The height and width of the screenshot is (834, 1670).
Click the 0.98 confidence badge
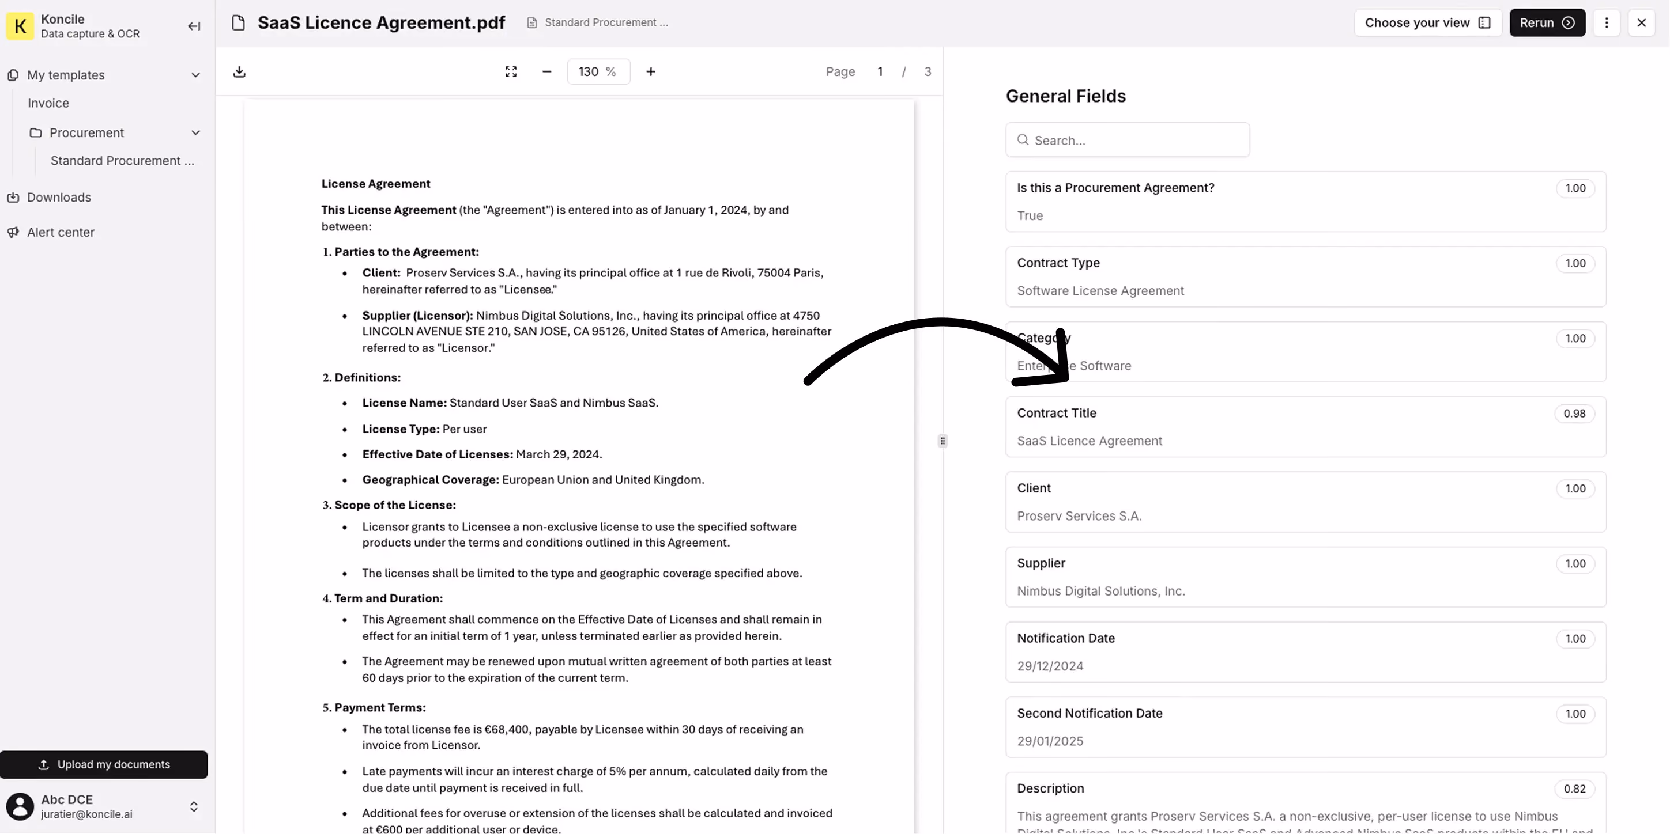1574,414
